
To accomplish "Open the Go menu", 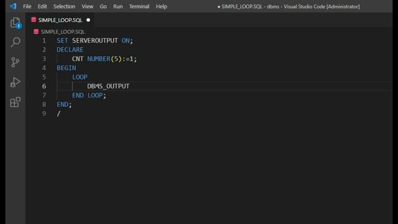I will (x=103, y=6).
